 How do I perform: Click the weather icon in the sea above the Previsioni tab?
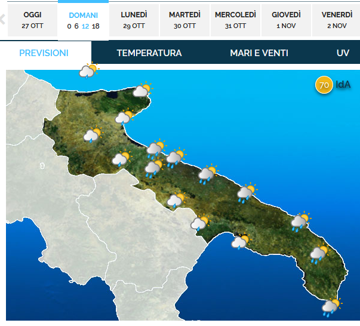pyautogui.click(x=89, y=70)
